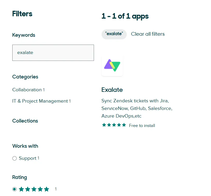Click the Clear all filters link
The width and height of the screenshot is (211, 196).
click(148, 34)
